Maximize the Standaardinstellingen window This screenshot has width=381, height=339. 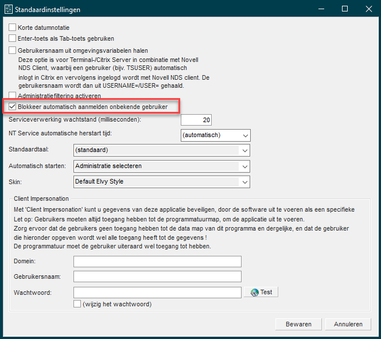344,9
